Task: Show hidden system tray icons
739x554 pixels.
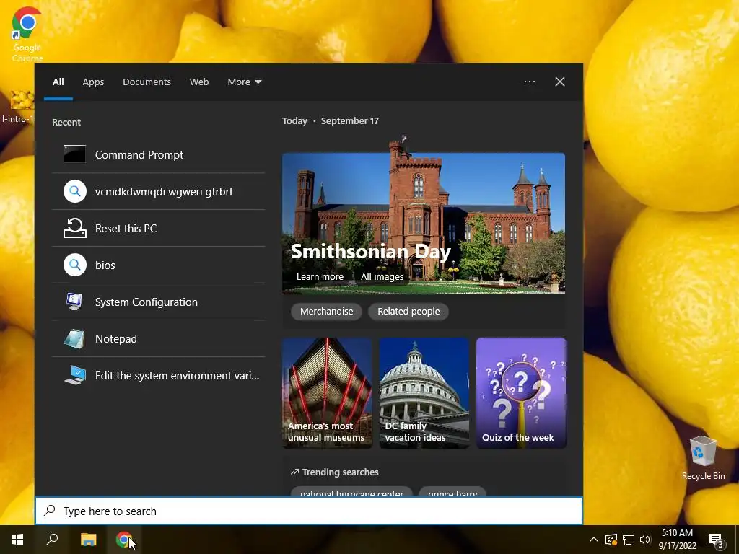Action: click(594, 540)
